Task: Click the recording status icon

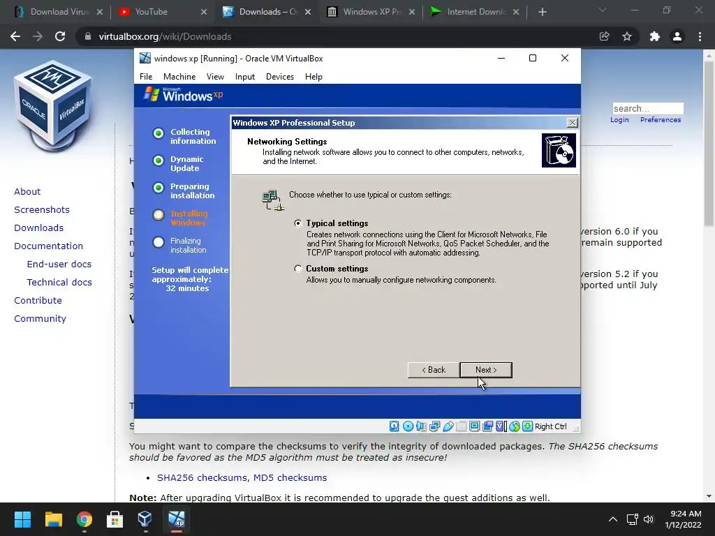Action: pos(487,426)
